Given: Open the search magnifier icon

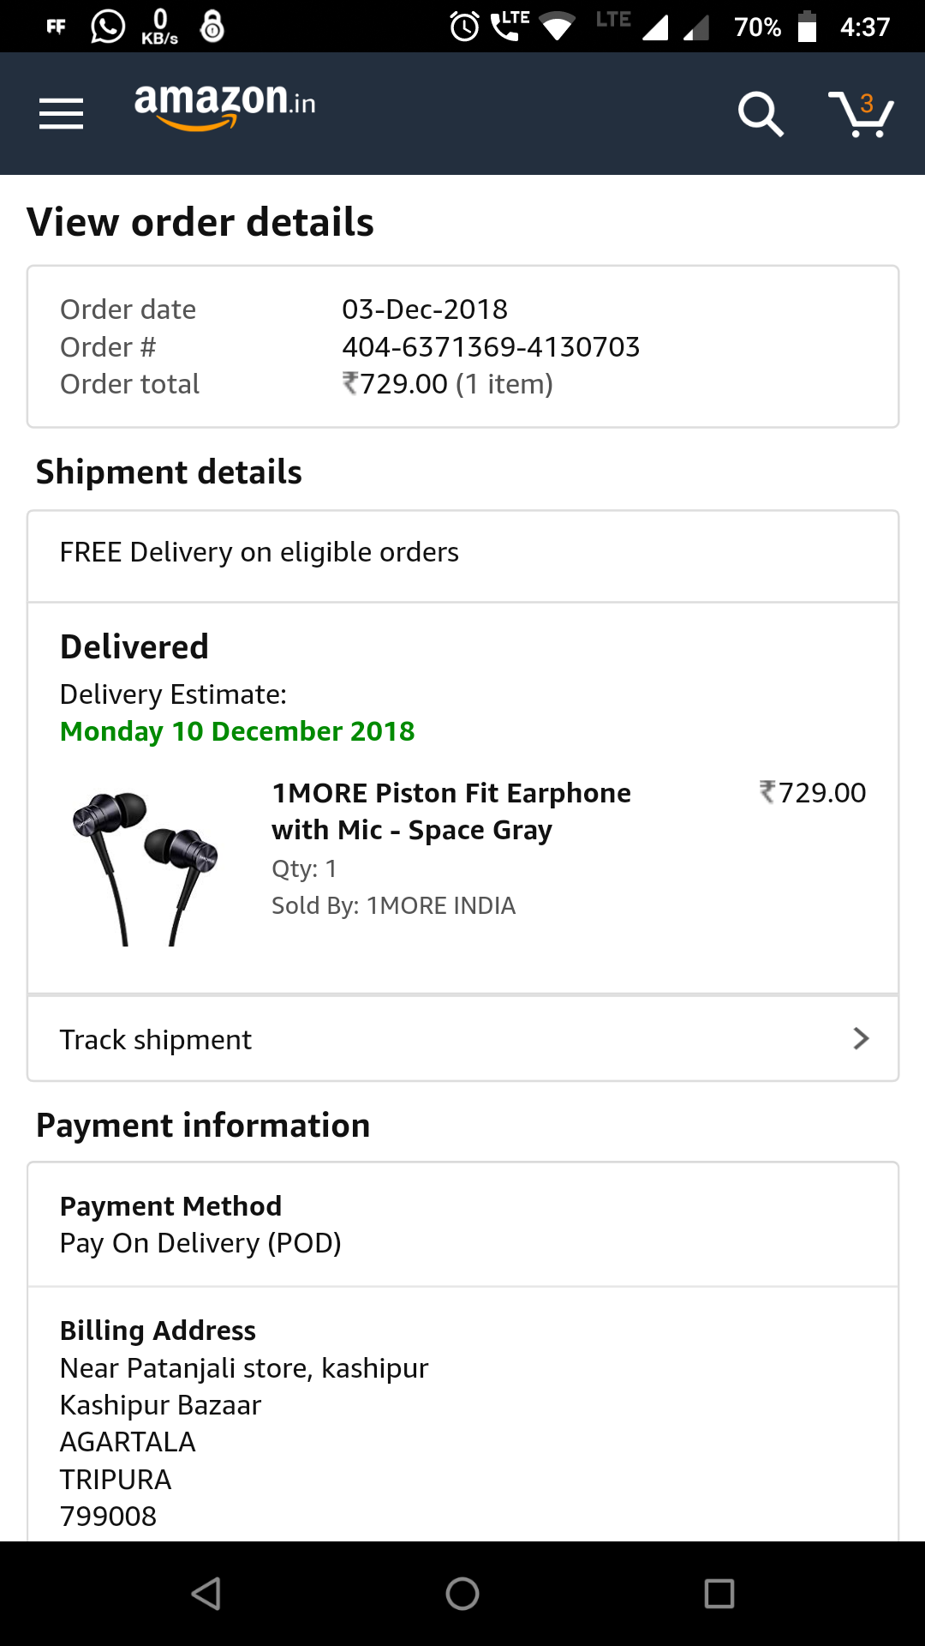Looking at the screenshot, I should [x=760, y=113].
